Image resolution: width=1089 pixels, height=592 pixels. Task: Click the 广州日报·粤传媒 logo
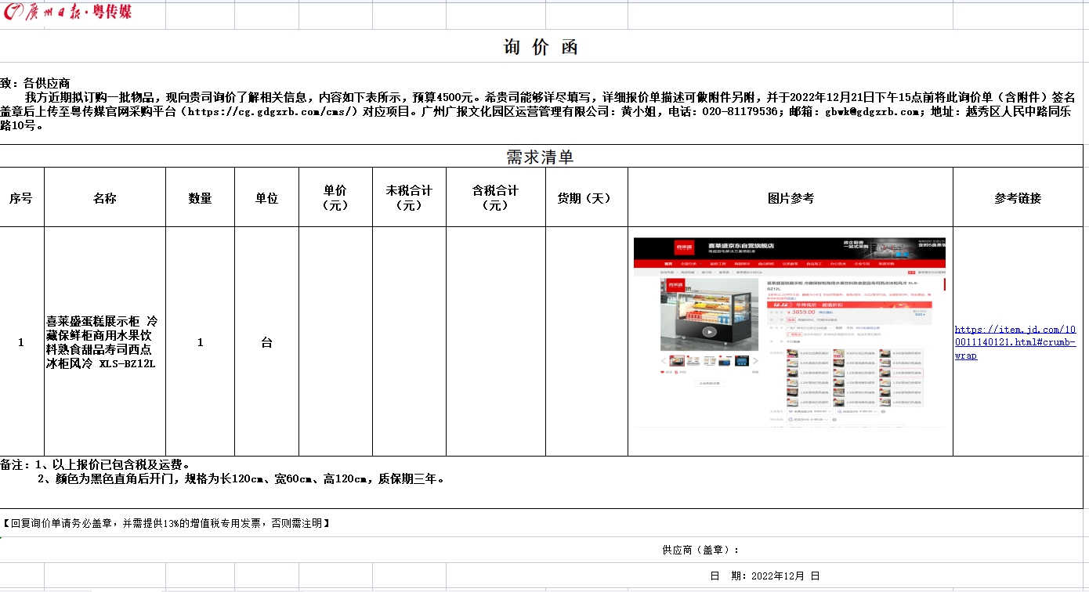69,13
